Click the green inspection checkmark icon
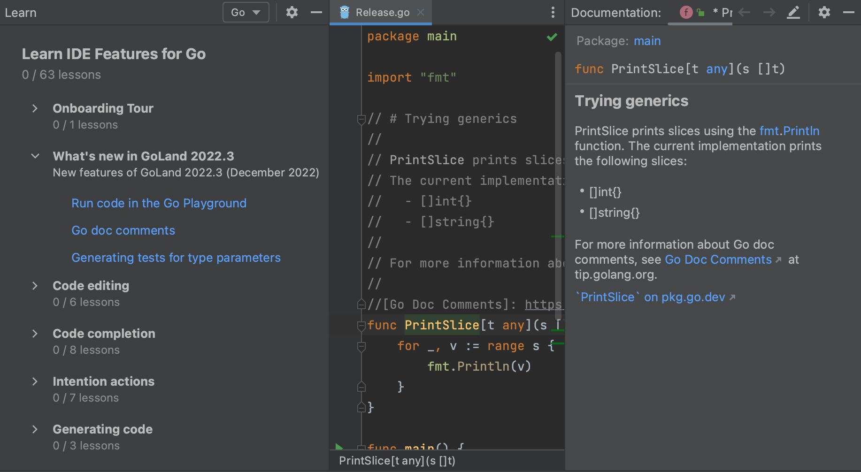This screenshot has width=861, height=472. point(552,37)
